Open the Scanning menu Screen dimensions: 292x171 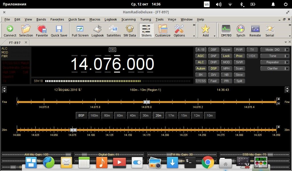[x=129, y=19]
